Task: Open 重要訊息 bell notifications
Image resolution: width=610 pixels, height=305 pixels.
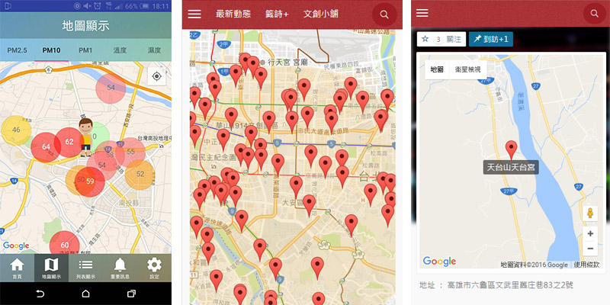Action: click(x=120, y=268)
